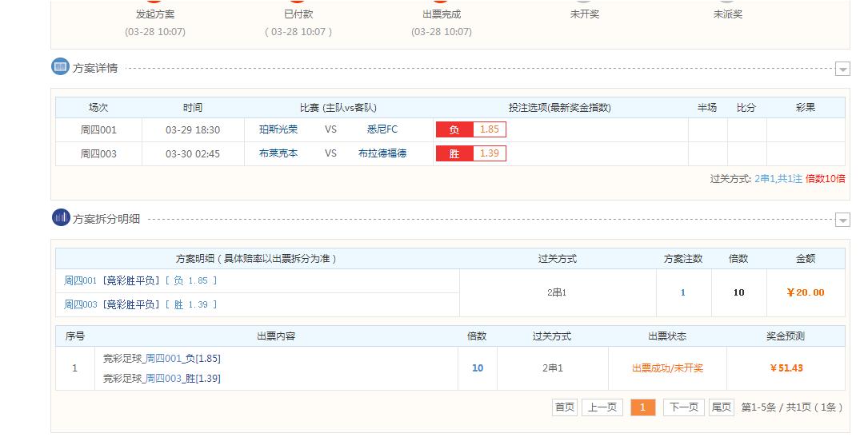Collapse the 方案详情 section arrow
Image resolution: width=860 pixels, height=445 pixels.
click(x=842, y=69)
